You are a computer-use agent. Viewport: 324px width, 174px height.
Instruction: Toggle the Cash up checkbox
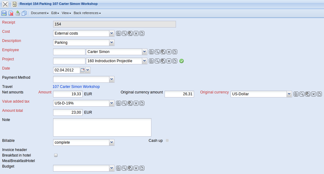(x=167, y=141)
